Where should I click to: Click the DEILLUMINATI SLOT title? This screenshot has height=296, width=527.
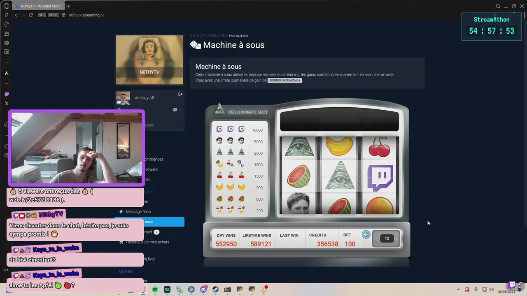coord(248,112)
